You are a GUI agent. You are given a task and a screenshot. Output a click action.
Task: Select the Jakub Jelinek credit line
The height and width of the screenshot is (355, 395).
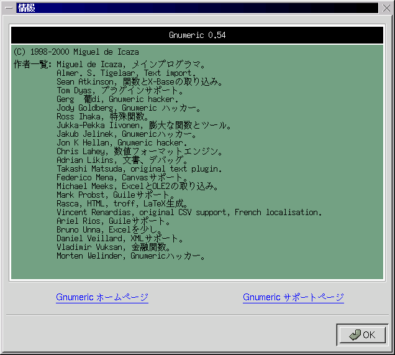127,134
